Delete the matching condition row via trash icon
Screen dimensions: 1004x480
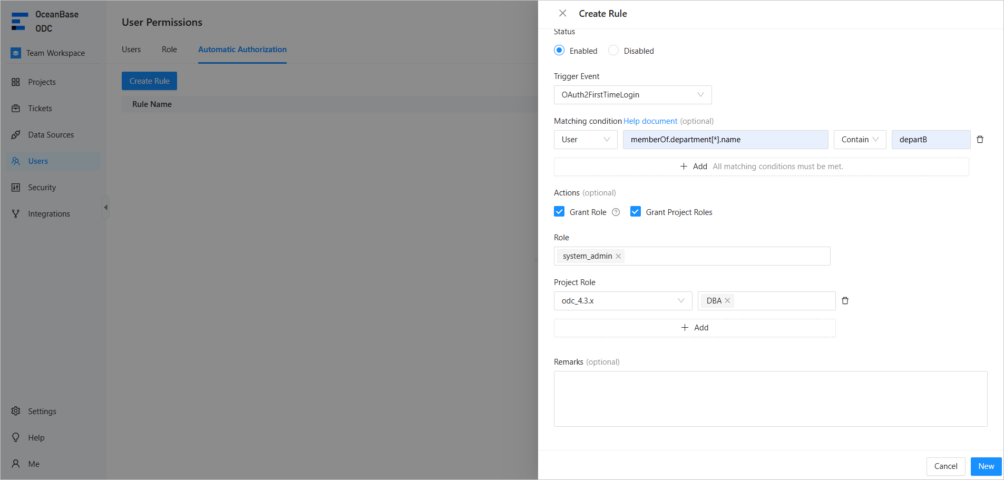980,140
